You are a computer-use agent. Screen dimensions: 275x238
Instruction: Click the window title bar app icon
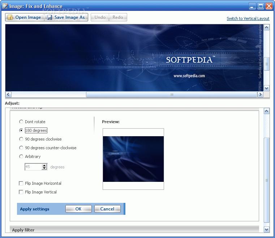click(x=5, y=6)
